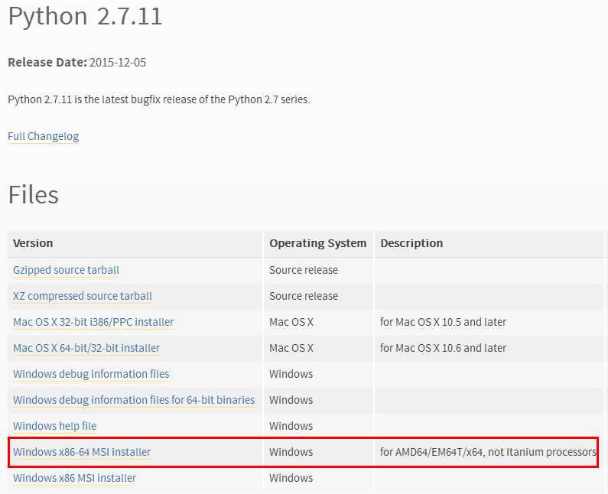Click 'Source release' in Gzipped tarball row
This screenshot has width=608, height=494.
pyautogui.click(x=304, y=270)
